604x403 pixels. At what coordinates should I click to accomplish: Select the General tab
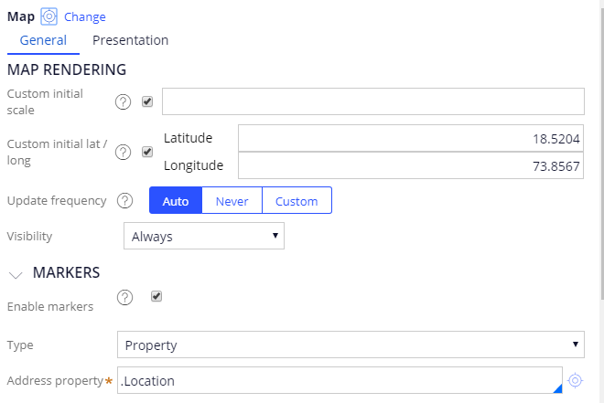pos(43,40)
